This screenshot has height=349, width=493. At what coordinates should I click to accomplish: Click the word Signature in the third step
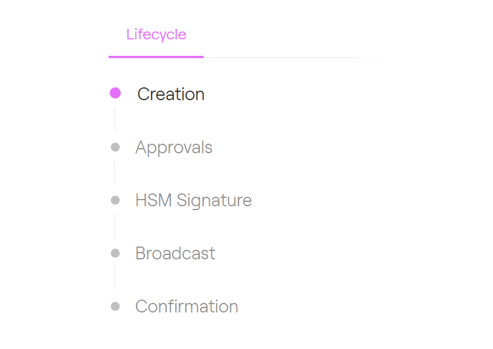tap(214, 200)
